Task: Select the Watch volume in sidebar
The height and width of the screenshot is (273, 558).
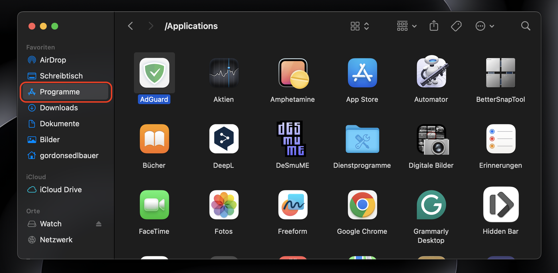Action: tap(66, 224)
